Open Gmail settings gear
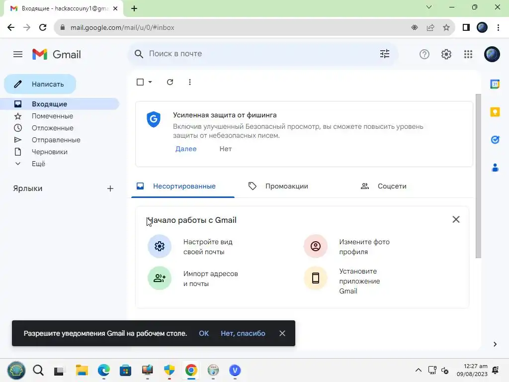The height and width of the screenshot is (382, 509). click(446, 54)
